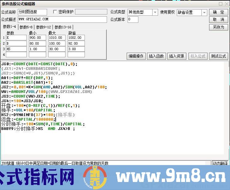
Task: Click the 公式名称 input field
Action: coord(32,12)
